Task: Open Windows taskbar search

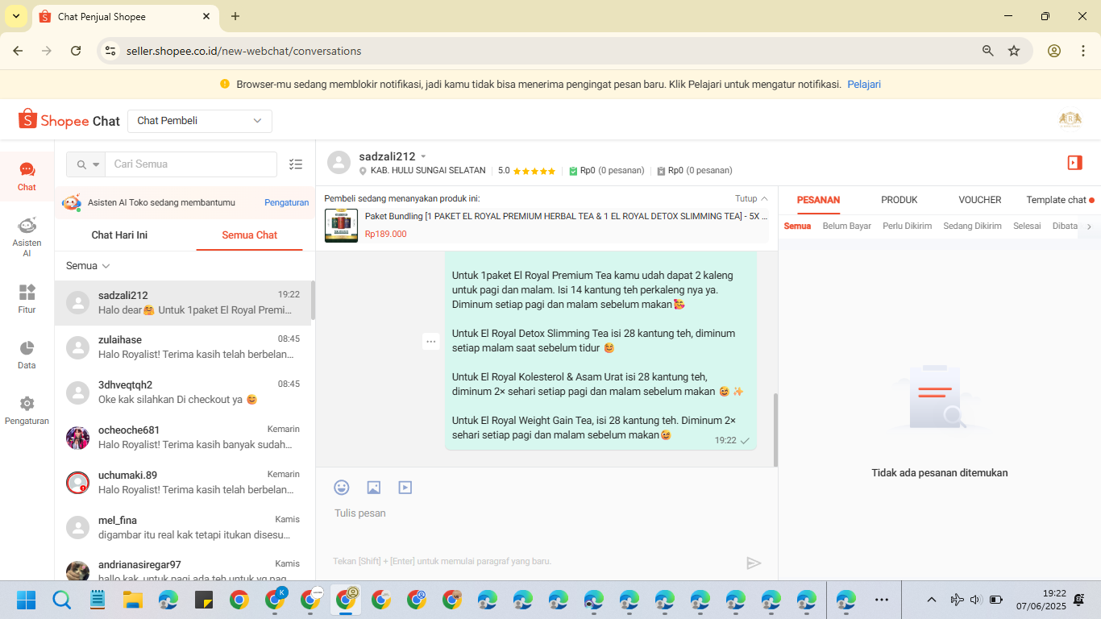Action: (x=61, y=600)
